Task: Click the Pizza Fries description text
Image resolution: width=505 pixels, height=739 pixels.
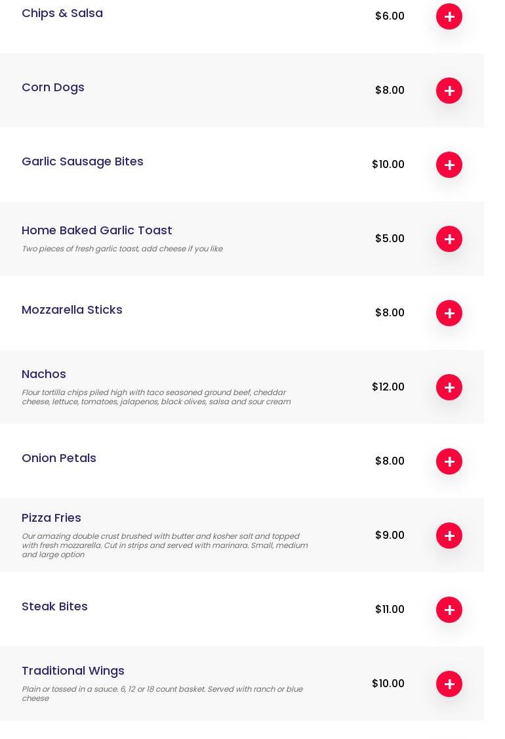Action: coord(164,545)
